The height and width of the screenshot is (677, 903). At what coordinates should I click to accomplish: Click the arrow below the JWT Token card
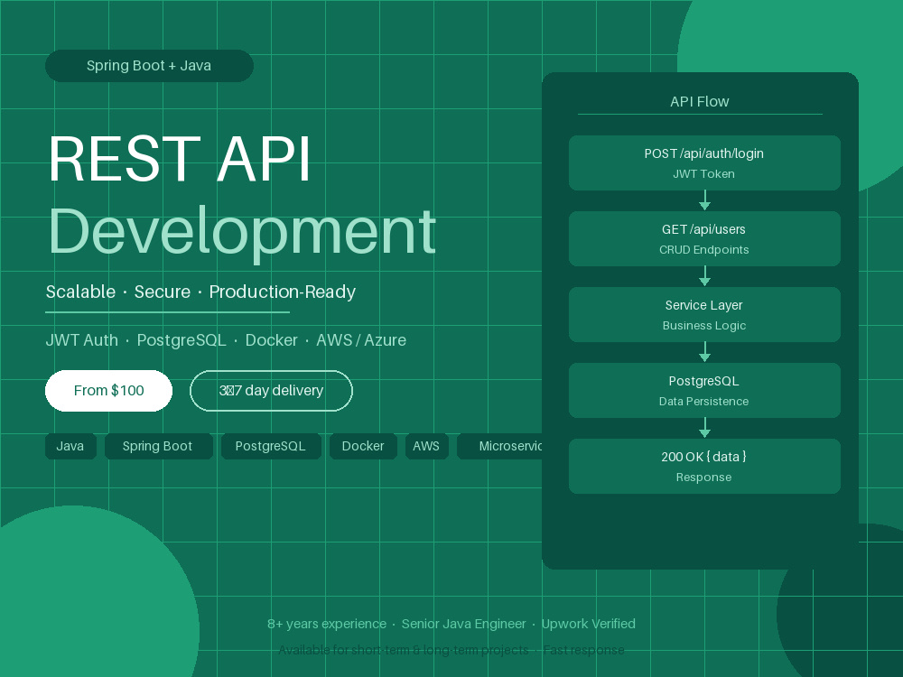(x=704, y=200)
